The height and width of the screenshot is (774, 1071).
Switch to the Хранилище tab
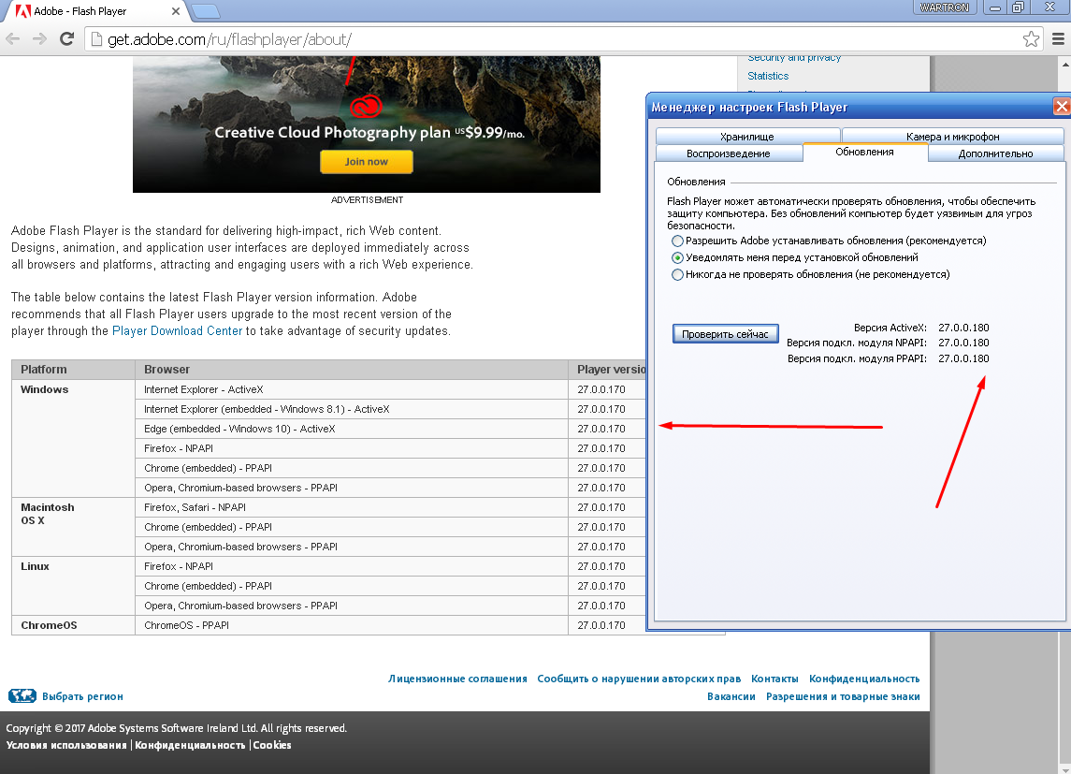(x=747, y=136)
